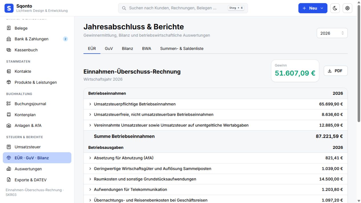Click the Belege receipt icon

9,28
